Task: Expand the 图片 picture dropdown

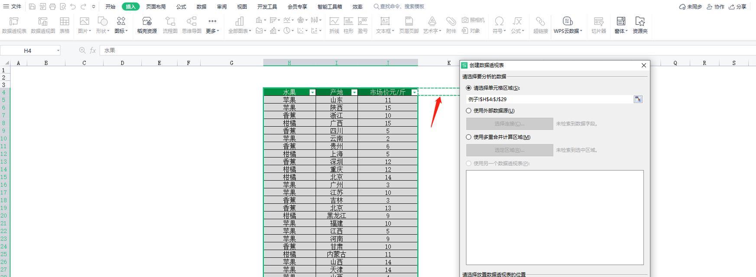Action: (x=90, y=31)
